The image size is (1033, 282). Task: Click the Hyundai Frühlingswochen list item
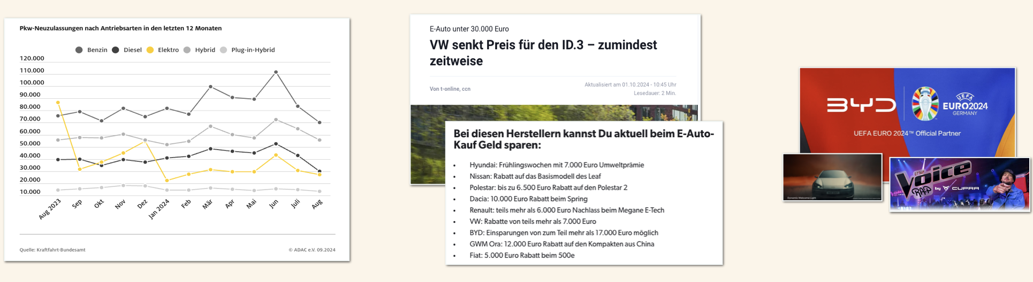pyautogui.click(x=557, y=165)
